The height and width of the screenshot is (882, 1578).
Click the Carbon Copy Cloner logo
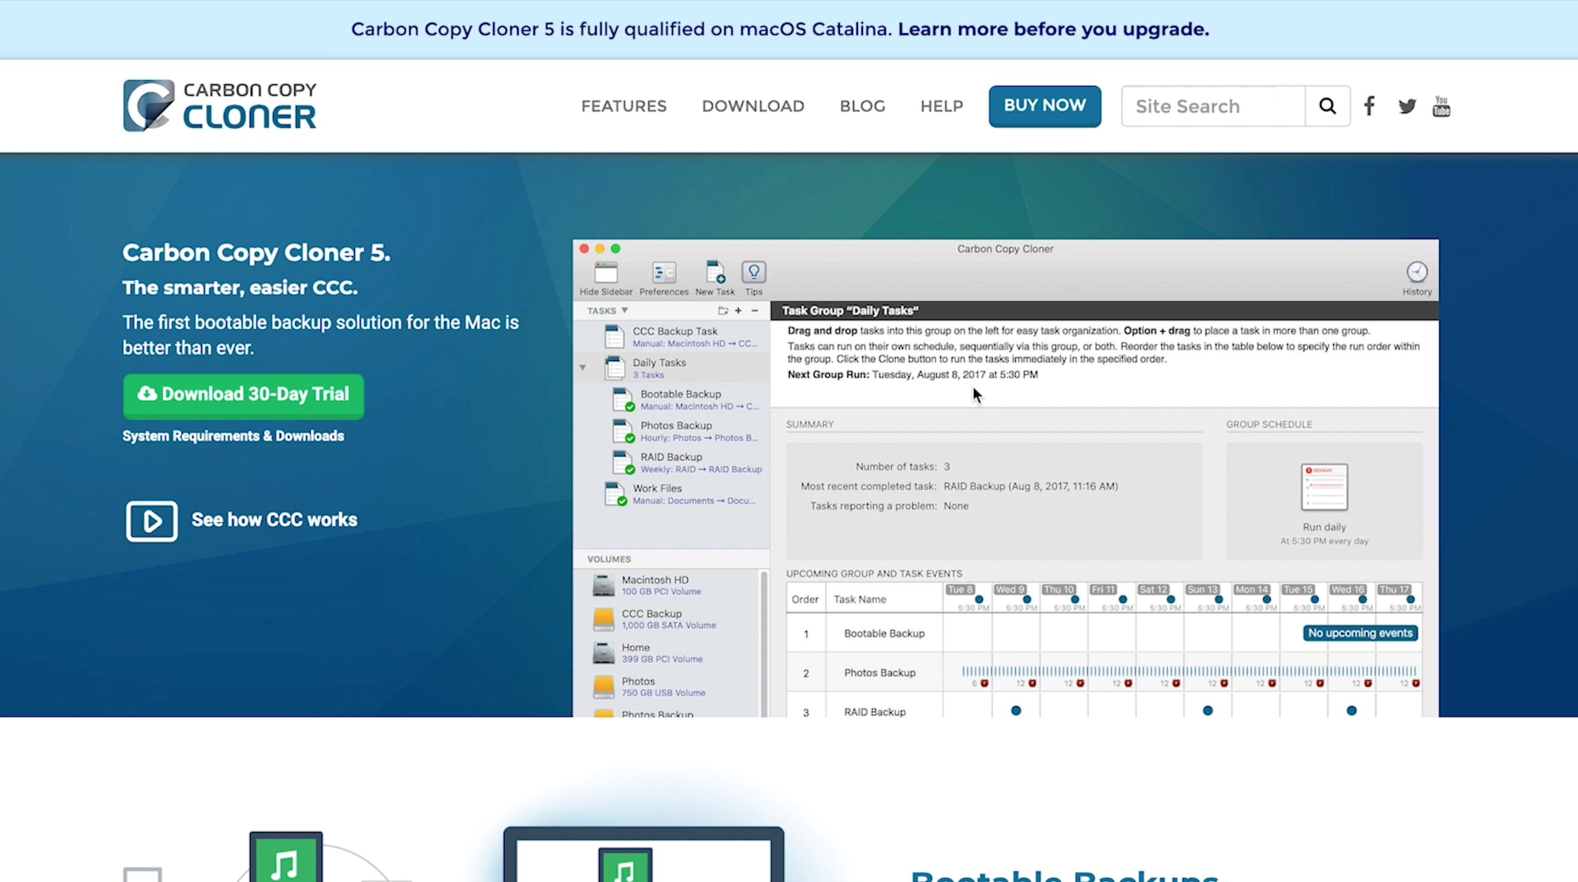point(219,105)
